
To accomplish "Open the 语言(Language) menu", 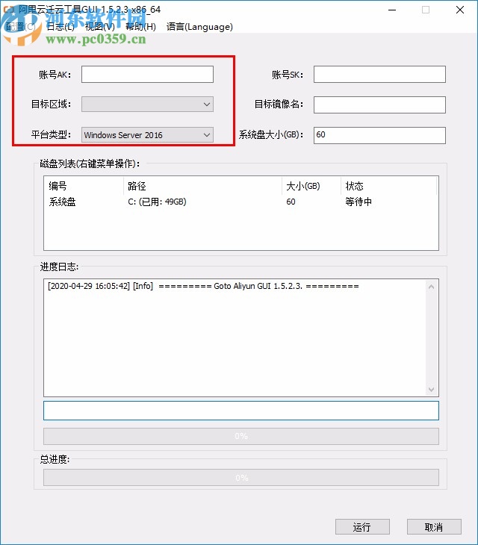I will (199, 27).
